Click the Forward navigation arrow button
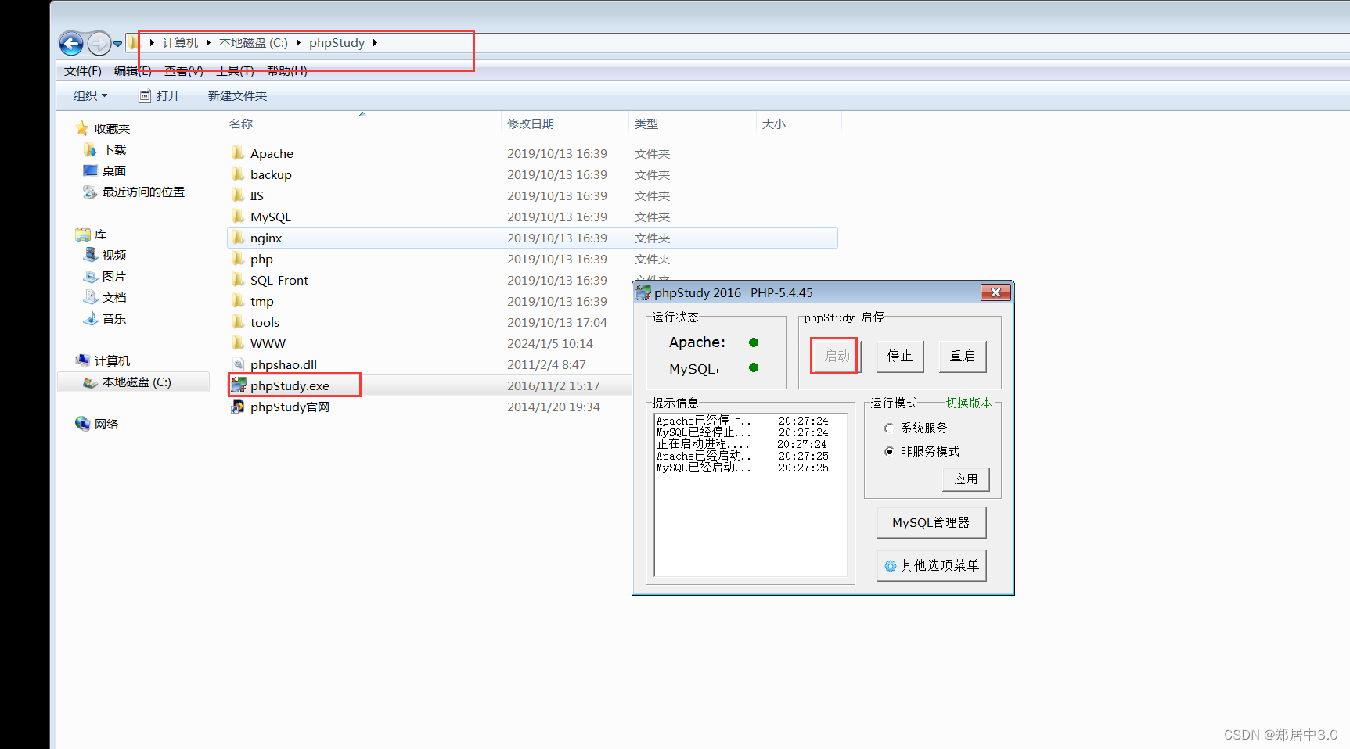The width and height of the screenshot is (1350, 749). 99,44
